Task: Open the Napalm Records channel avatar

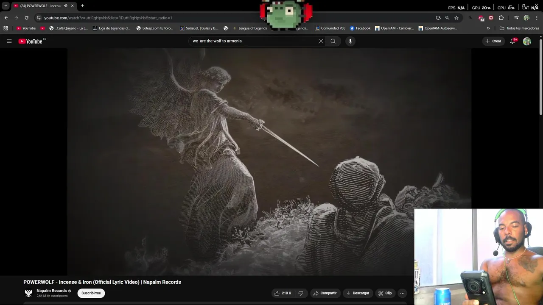Action: pyautogui.click(x=28, y=293)
